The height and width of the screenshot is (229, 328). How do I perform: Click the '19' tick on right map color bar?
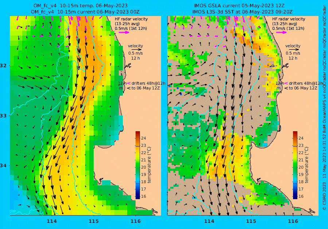tap(301, 174)
